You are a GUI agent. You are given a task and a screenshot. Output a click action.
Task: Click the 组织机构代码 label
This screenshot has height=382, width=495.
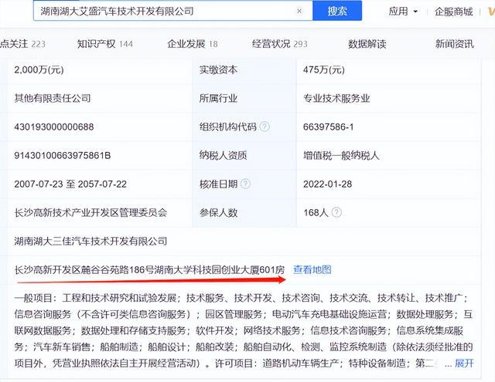[227, 127]
